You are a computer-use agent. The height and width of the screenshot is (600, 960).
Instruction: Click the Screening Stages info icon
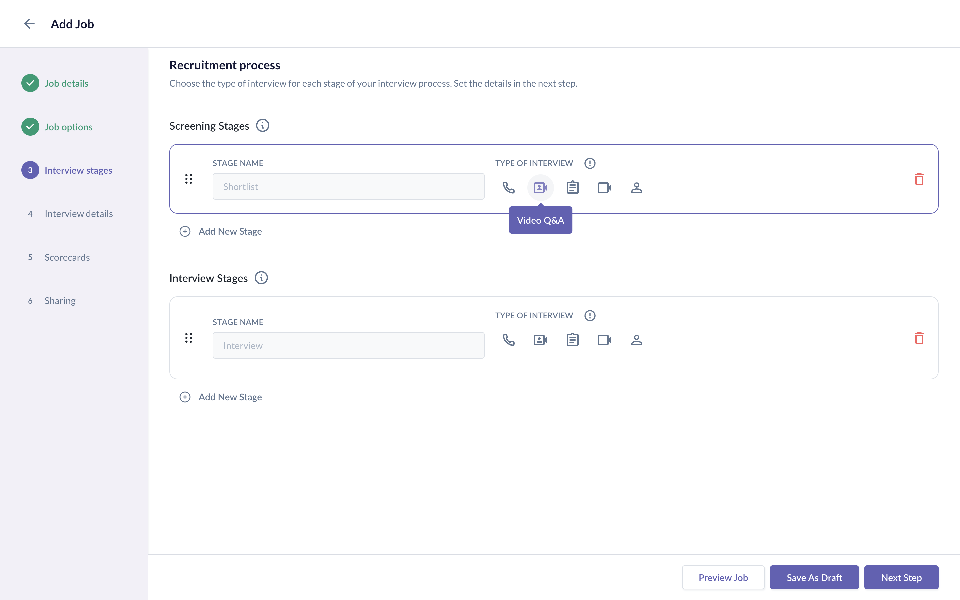click(x=262, y=126)
